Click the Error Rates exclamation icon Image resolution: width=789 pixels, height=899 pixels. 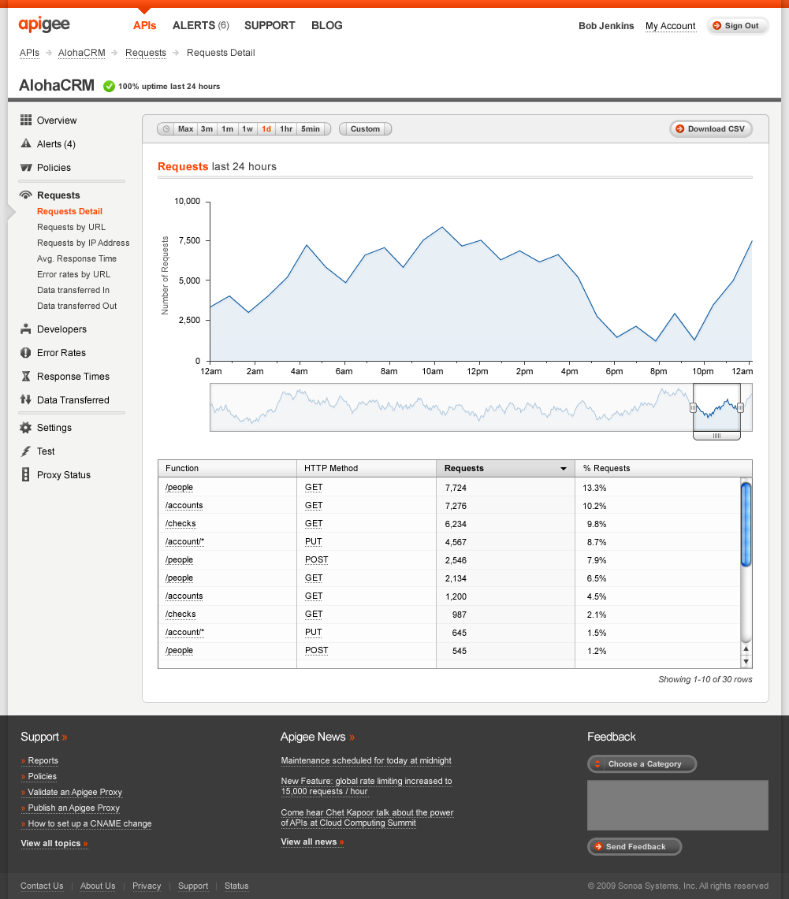[x=26, y=353]
